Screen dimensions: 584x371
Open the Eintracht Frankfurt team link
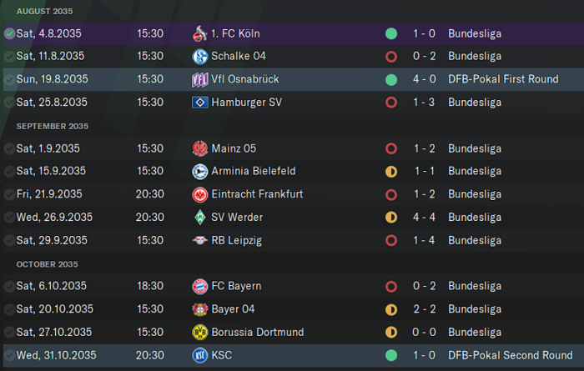257,194
